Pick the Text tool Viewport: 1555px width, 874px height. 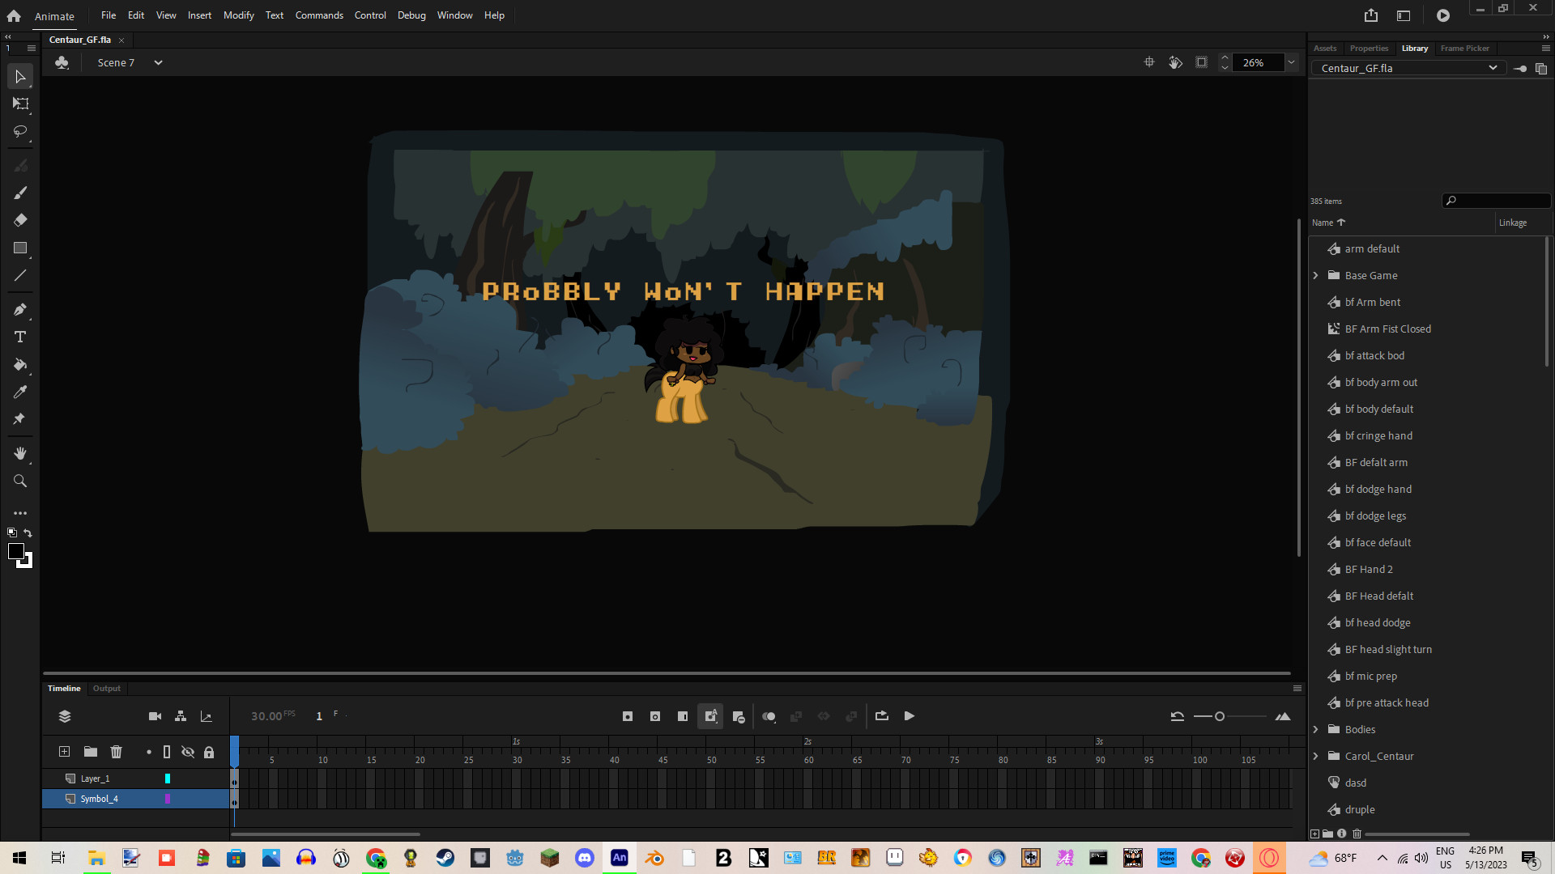tap(20, 337)
